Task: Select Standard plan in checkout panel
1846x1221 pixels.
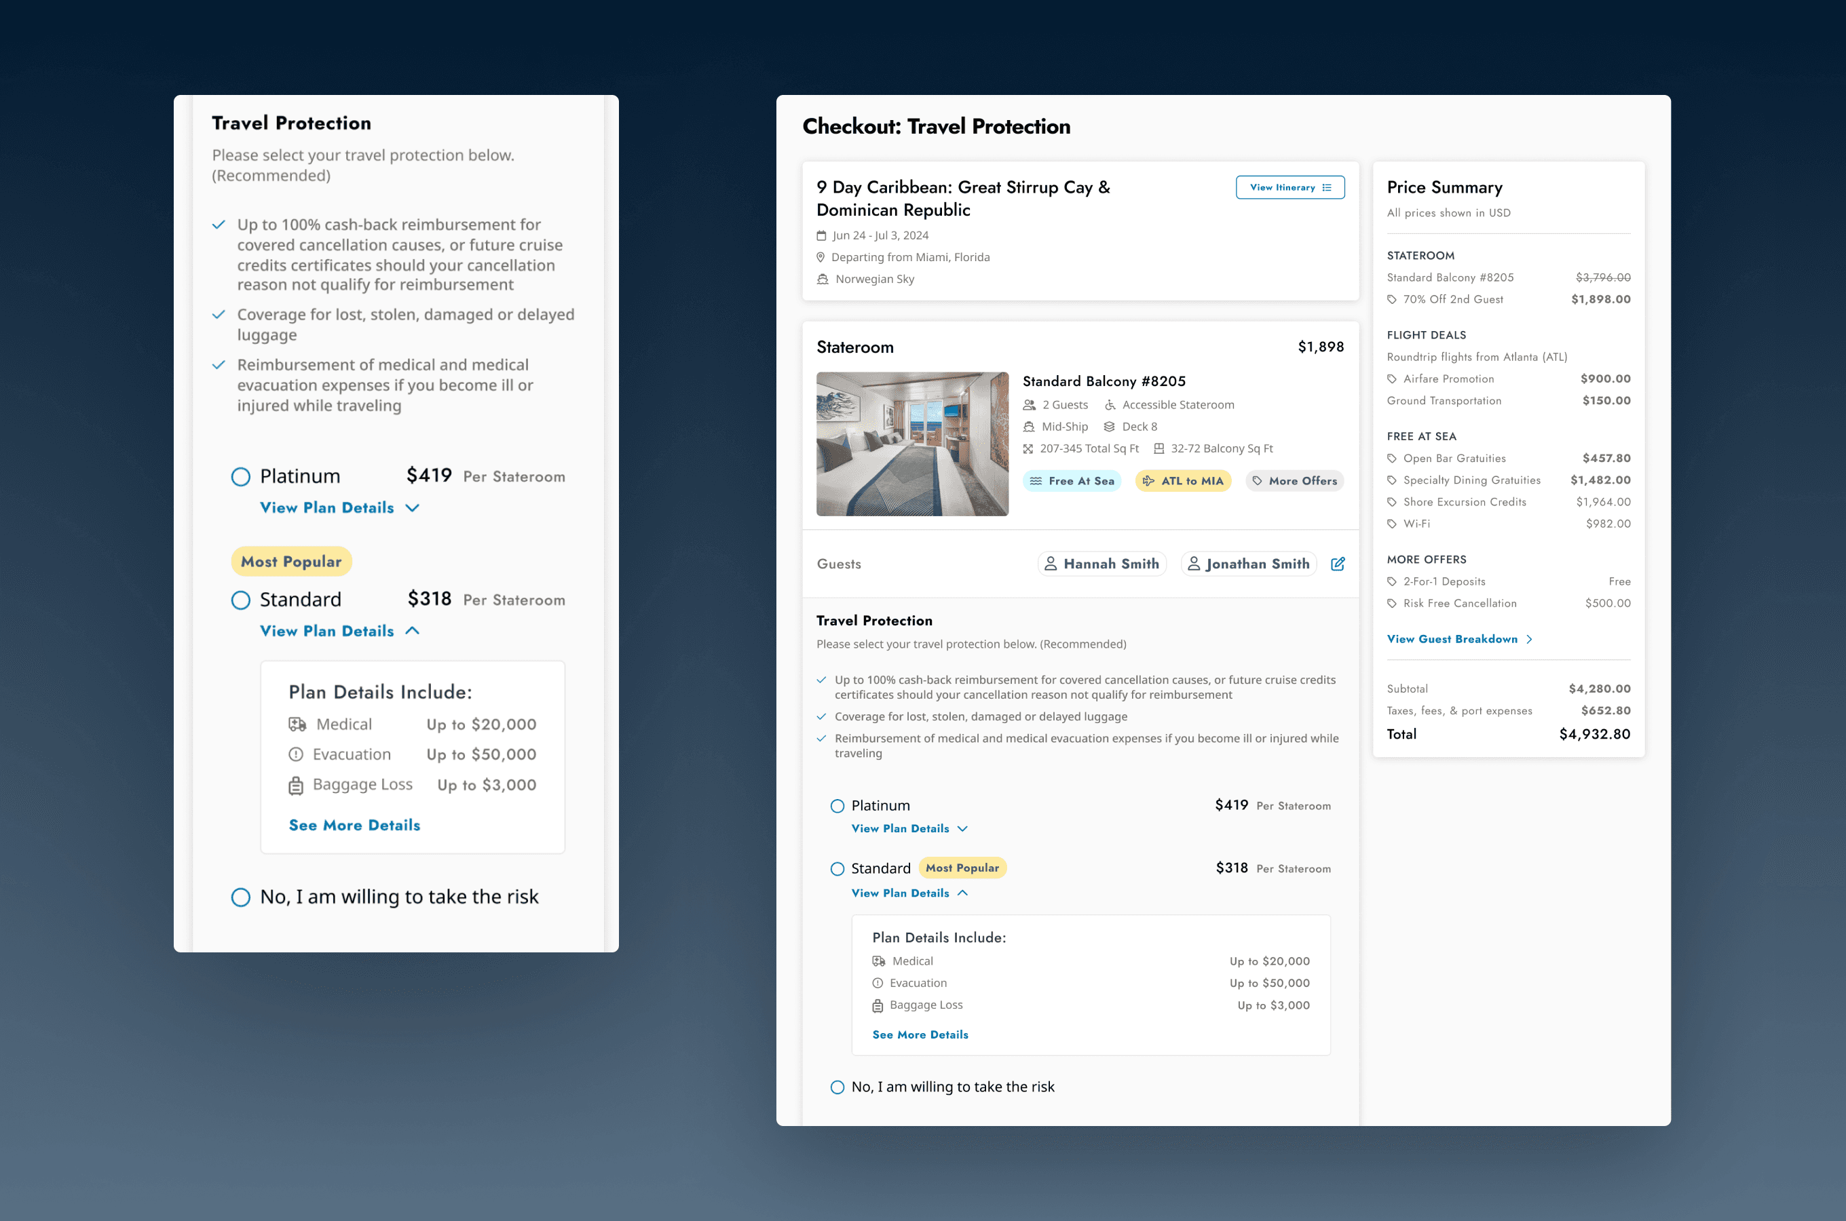Action: tap(837, 868)
